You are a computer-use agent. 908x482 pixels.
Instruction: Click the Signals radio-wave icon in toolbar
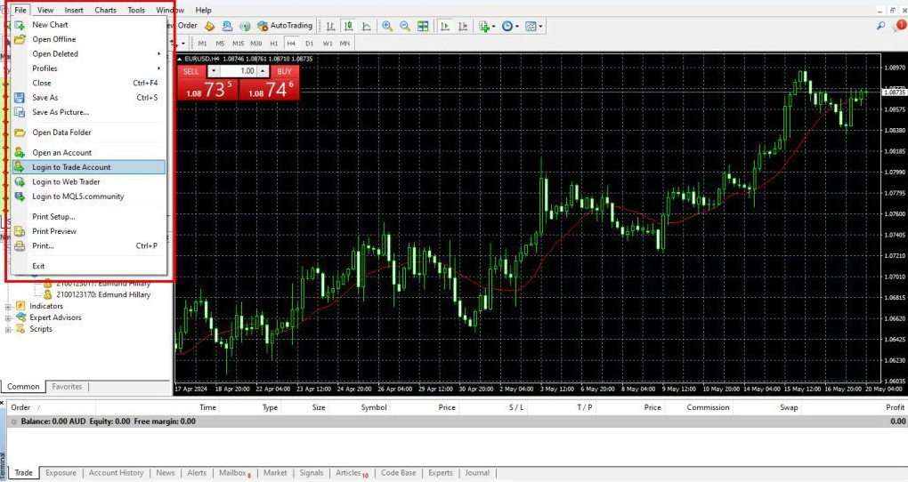[x=245, y=26]
